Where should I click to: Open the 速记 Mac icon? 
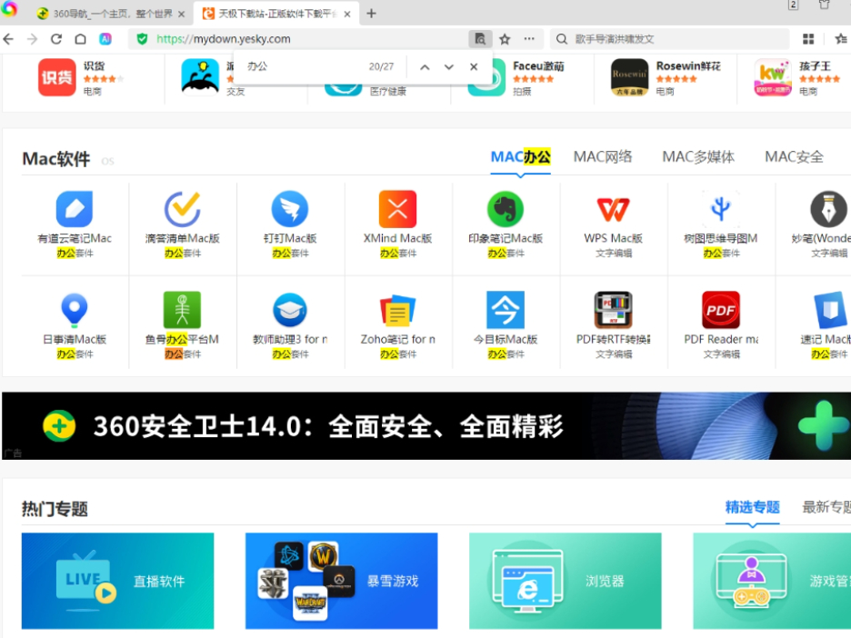(x=830, y=310)
